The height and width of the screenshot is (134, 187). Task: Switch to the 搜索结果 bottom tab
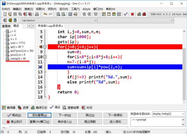coord(71,108)
